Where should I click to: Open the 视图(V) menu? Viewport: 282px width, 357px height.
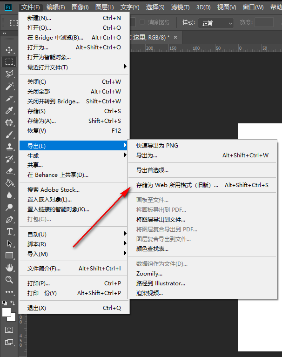(x=227, y=7)
